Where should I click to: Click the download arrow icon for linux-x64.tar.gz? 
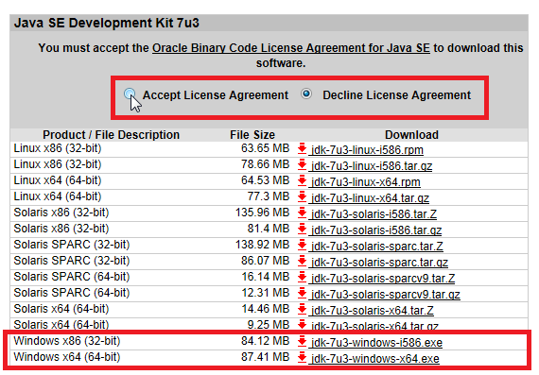click(x=303, y=196)
